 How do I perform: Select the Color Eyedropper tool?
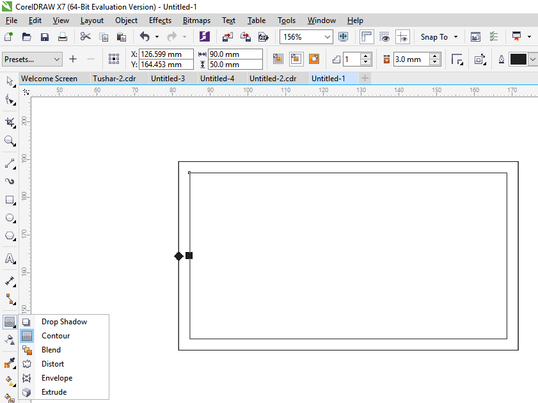click(10, 363)
